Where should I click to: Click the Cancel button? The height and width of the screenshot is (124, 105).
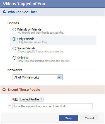click(89, 118)
